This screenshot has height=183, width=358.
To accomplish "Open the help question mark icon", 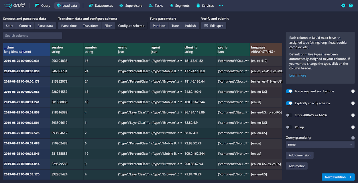I will pyautogui.click(x=351, y=5).
